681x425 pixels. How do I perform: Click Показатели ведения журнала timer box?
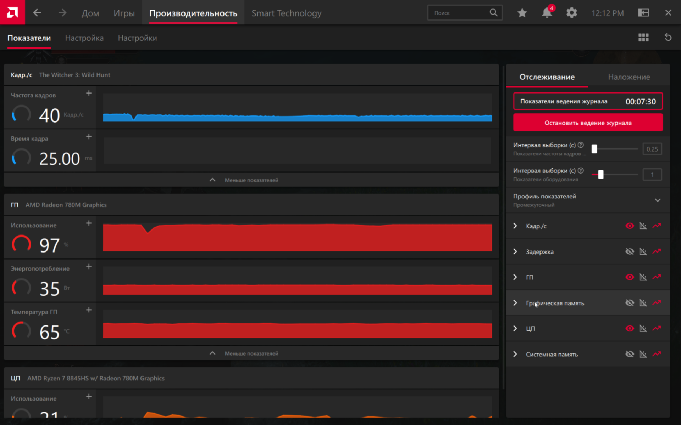click(x=588, y=101)
